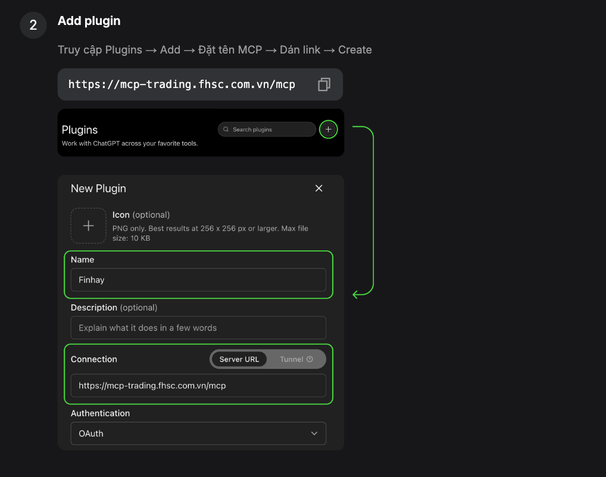Click the "PNG only. Best results" hint text
606x477 pixels.
point(210,233)
